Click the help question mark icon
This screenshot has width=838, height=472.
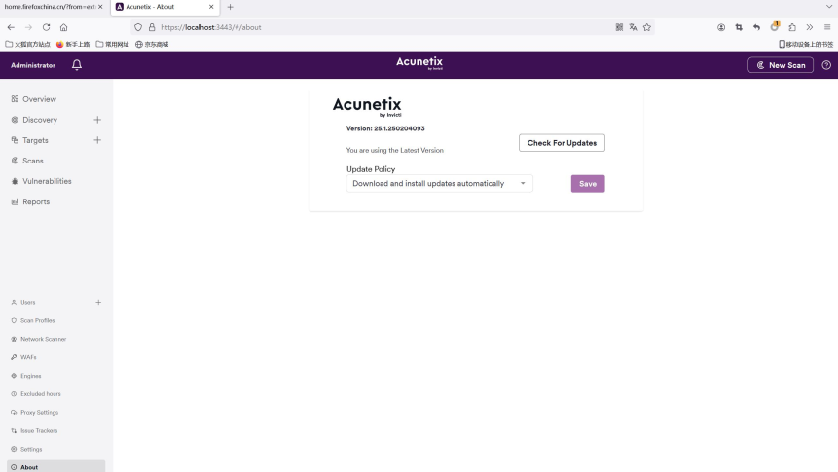pos(826,65)
